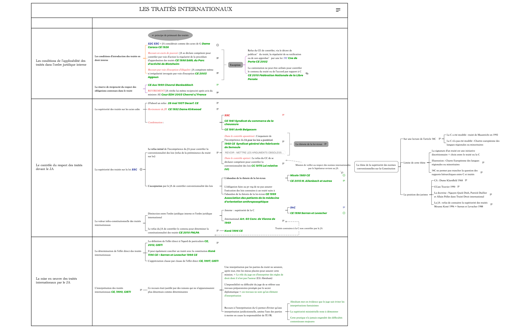Select the floating topic about thèse de supériorité conventionnelle
Image resolution: width=532 pixels, height=329 pixels.
376,167
